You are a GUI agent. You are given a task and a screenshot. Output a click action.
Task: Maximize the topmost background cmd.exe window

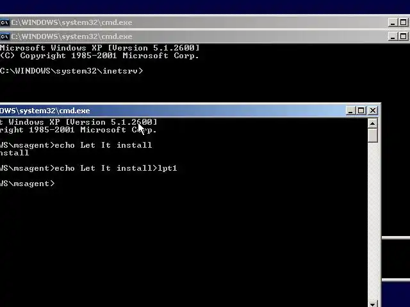coord(403,23)
